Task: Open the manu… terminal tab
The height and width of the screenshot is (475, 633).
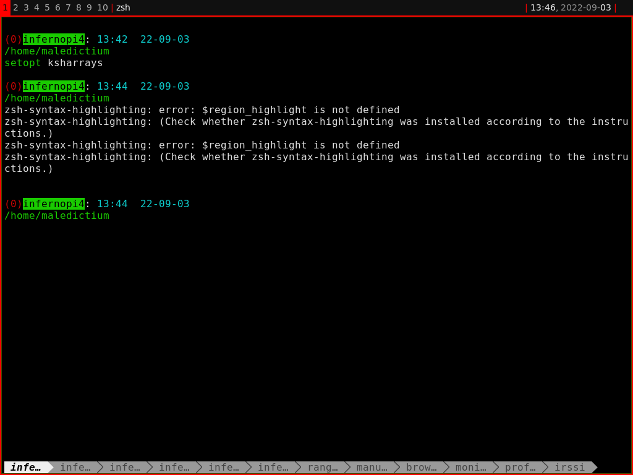Action: tap(372, 468)
